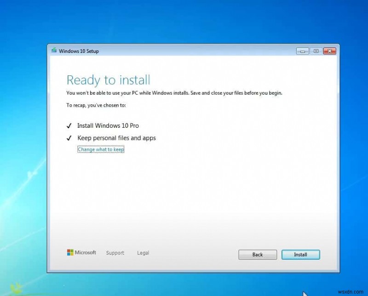Open the Legal link
This screenshot has width=368, height=296.
[143, 253]
